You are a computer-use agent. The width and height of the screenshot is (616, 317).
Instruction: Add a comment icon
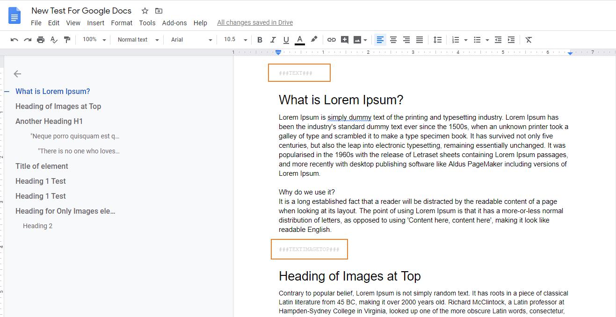tap(345, 40)
